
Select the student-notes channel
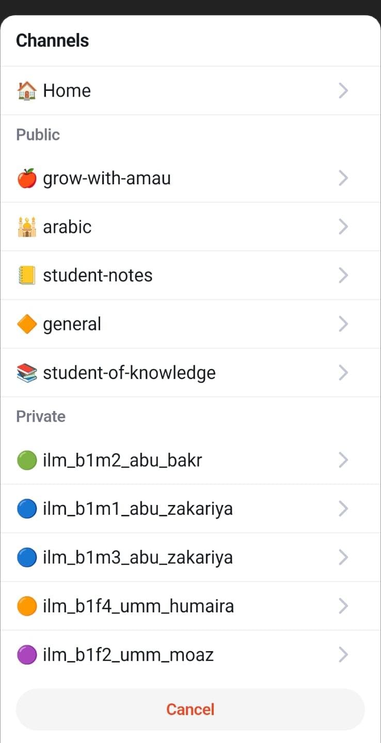(x=98, y=276)
